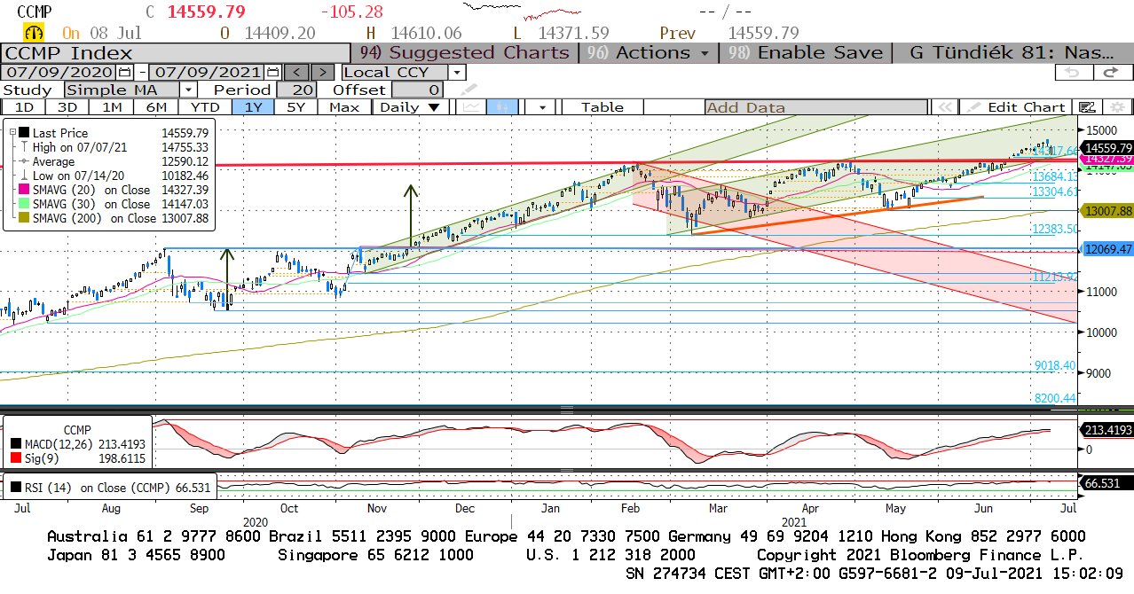
Task: Click the 13007.88 axis label
Action: (1108, 211)
